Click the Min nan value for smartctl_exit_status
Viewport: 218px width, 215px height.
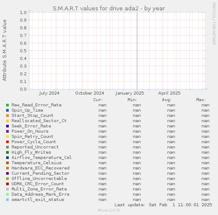(x=137, y=200)
